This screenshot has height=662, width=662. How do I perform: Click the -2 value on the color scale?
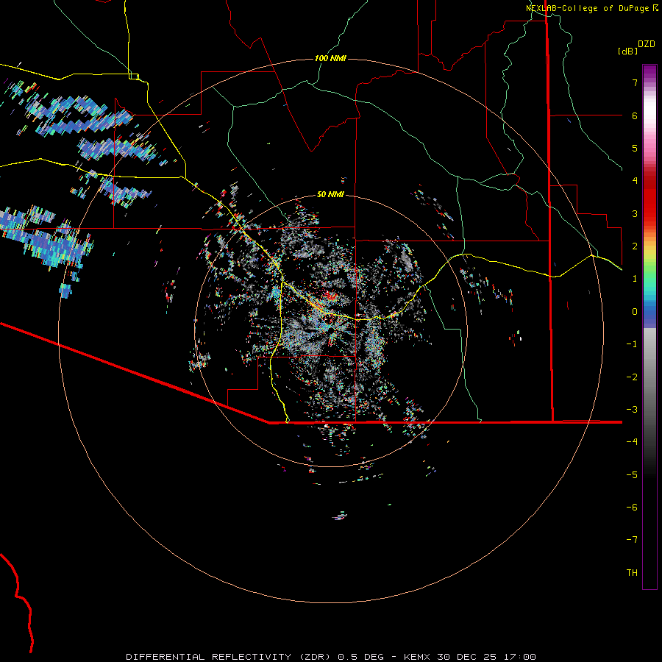(632, 377)
